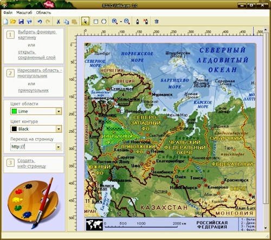Viewport: 271px width, 240px height.
Task: Expand the 'Цвет контура' Black dropdown
Action: (x=59, y=129)
